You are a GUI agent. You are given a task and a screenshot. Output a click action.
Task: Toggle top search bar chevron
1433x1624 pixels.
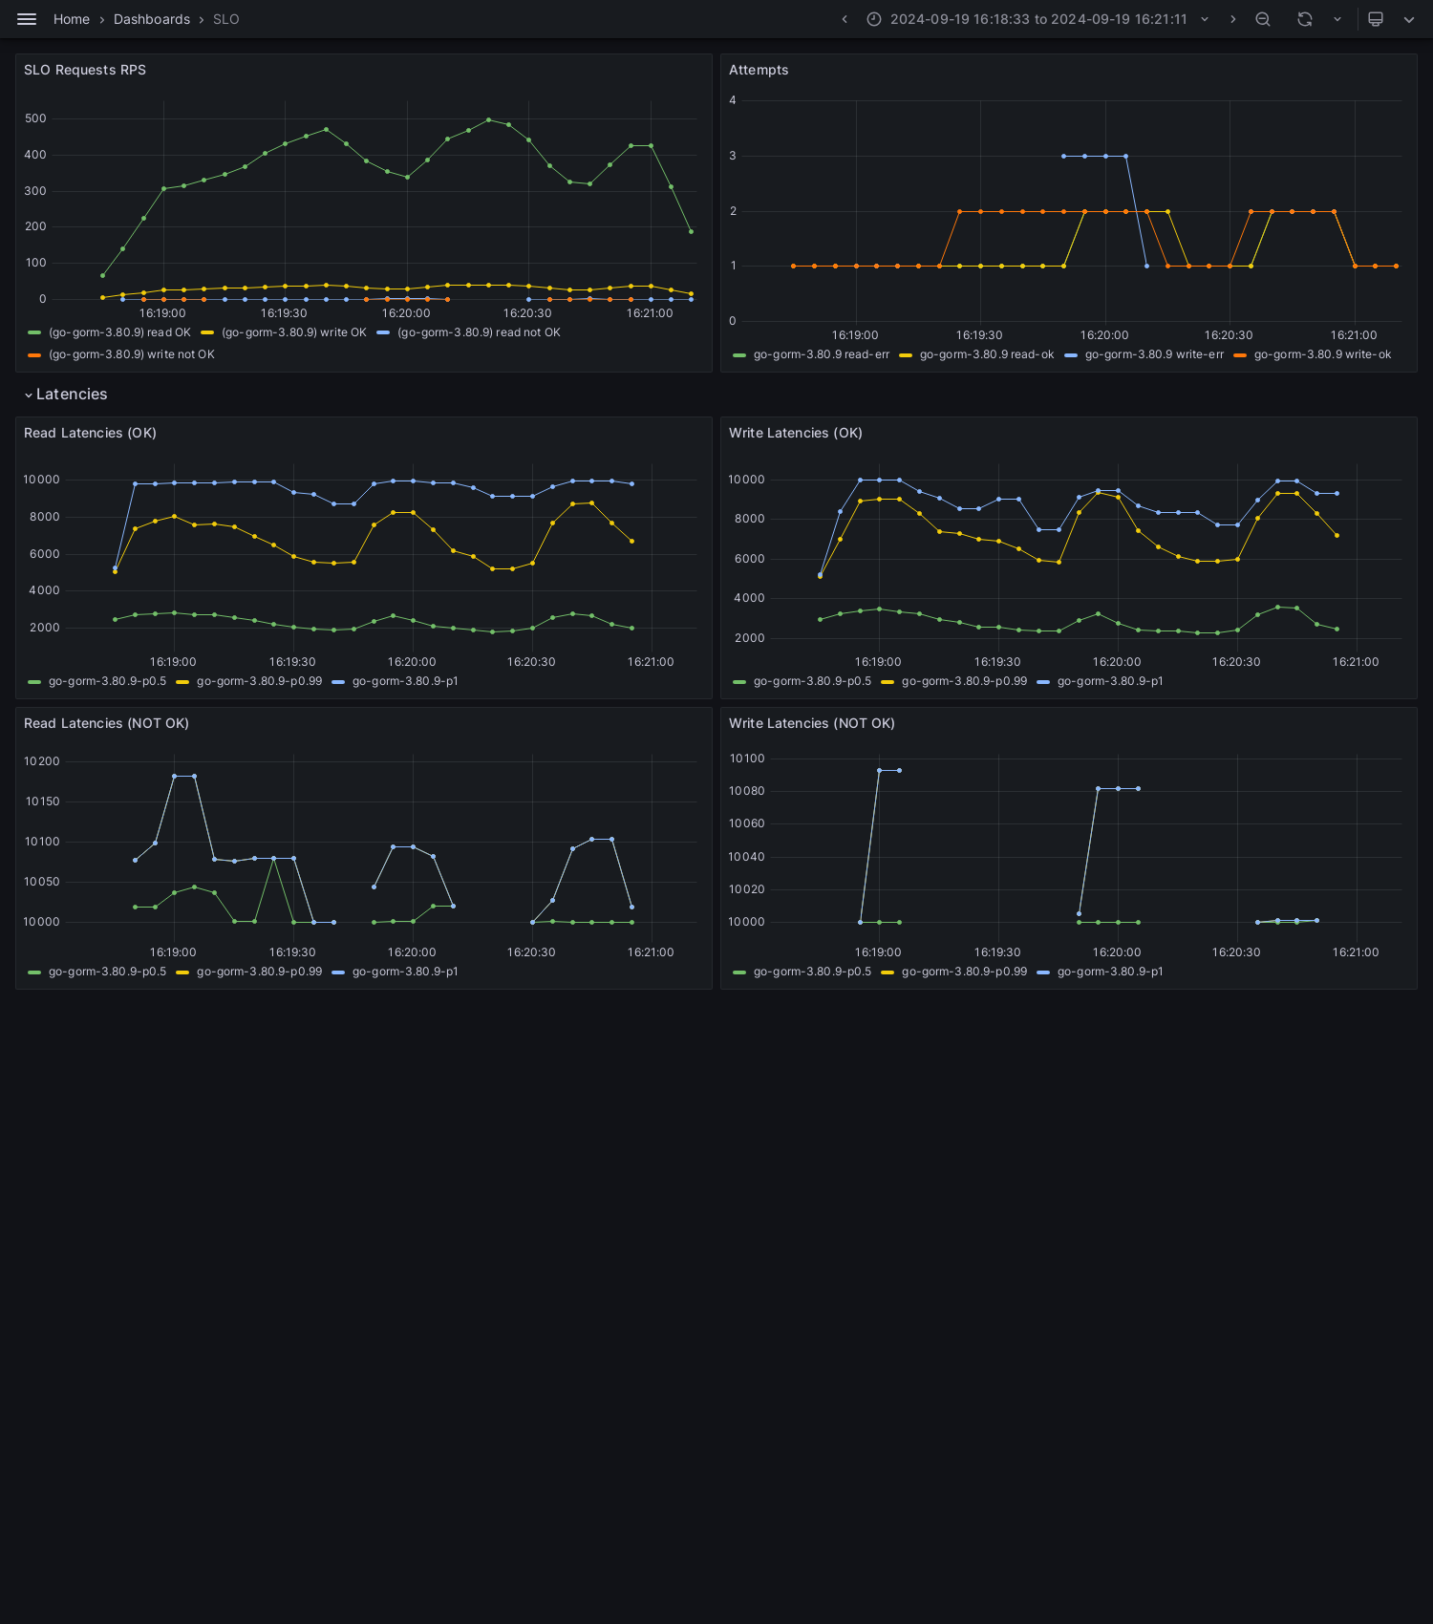click(x=1409, y=19)
